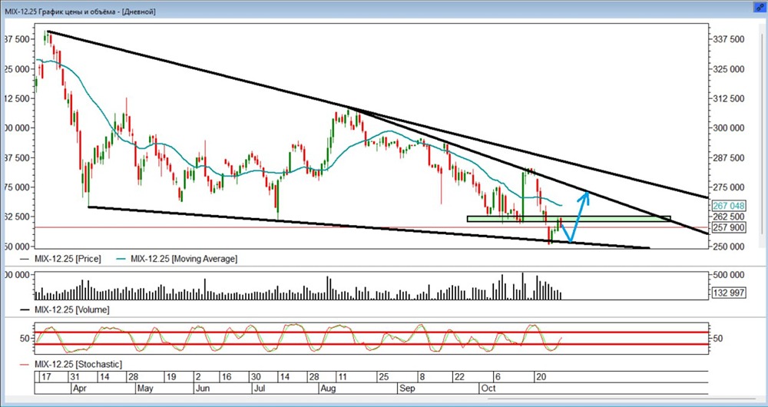Screen dimensions: 768x407
Task: Click the 250 000 label on the right price axis
Action: pos(730,246)
